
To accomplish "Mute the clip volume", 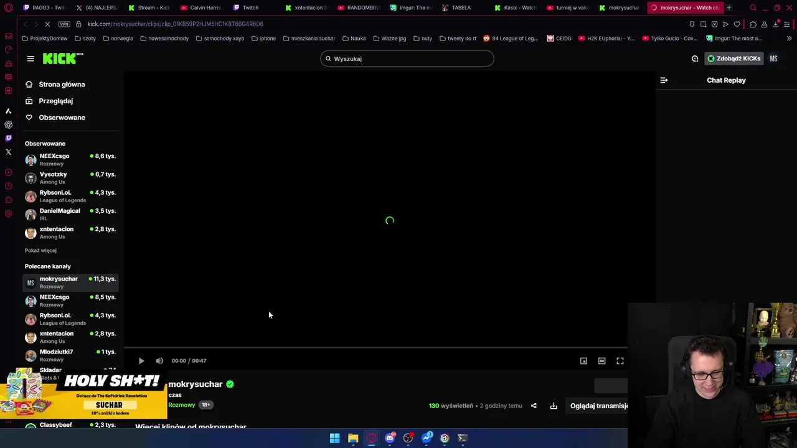I will pos(159,361).
